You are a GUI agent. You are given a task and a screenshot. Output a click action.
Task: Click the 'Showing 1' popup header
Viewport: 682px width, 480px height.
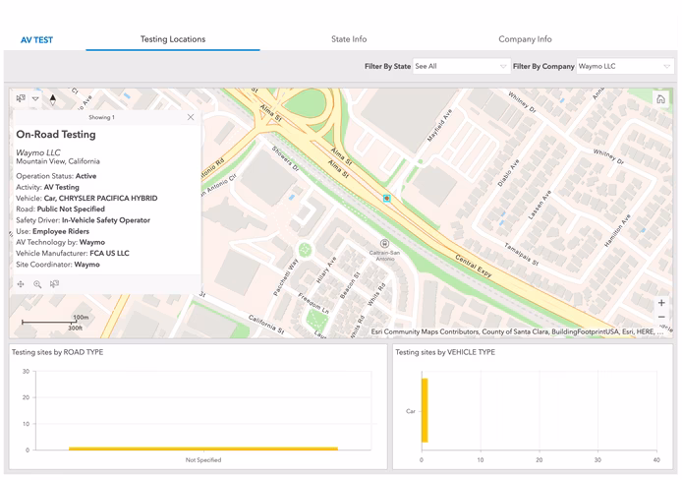102,117
